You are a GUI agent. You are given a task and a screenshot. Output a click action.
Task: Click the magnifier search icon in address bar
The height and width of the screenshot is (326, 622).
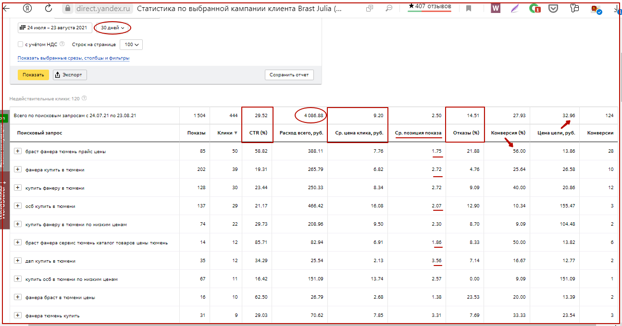(x=388, y=9)
